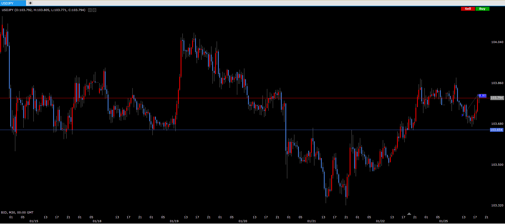This screenshot has width=505, height=224.
Task: Click the 103.654 blue price line label
Action: pos(496,130)
